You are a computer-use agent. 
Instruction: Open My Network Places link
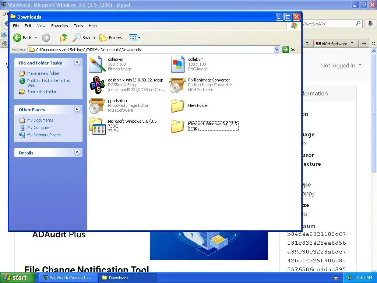tap(44, 135)
